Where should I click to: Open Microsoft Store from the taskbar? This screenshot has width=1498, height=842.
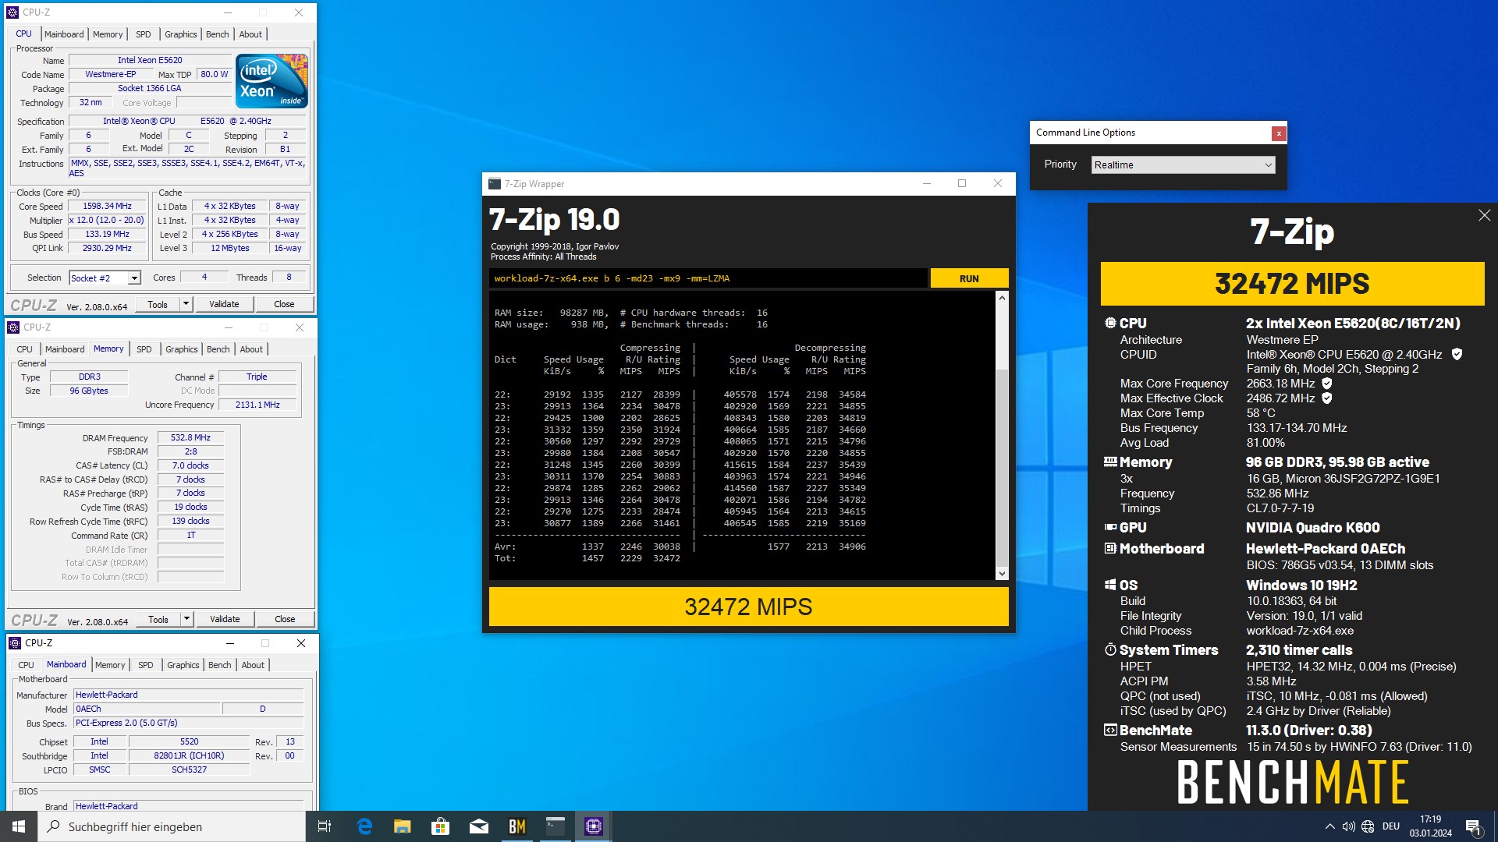tap(441, 826)
